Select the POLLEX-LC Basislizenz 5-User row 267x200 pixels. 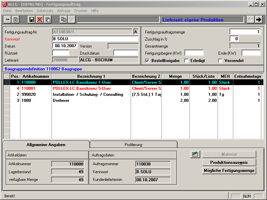[x=82, y=88]
